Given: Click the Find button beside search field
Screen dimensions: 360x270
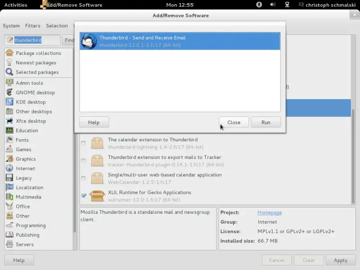Looking at the screenshot, I should tap(68, 40).
